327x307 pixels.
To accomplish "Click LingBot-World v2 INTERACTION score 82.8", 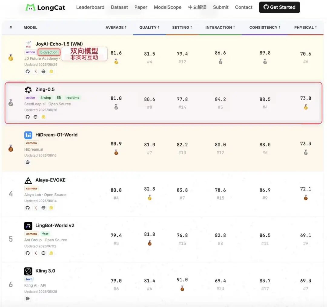I will tap(220, 235).
